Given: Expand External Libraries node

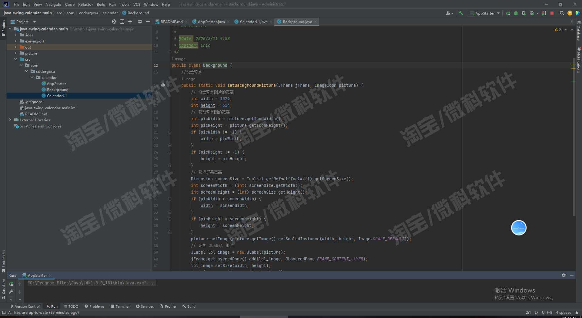Looking at the screenshot, I should point(10,120).
